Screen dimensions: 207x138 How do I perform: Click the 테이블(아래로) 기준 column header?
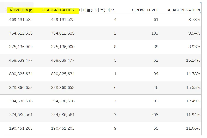point(98,10)
